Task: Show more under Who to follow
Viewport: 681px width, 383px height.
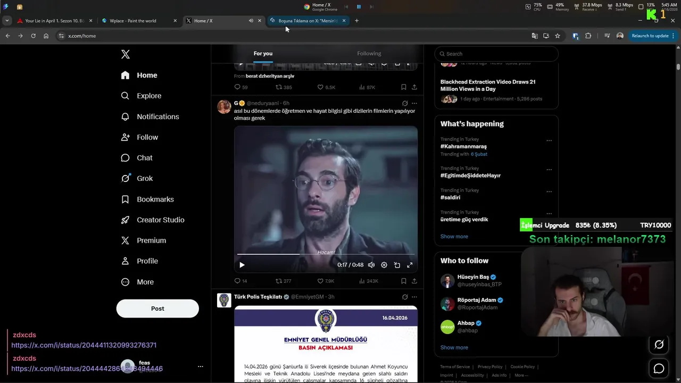Action: (x=454, y=347)
